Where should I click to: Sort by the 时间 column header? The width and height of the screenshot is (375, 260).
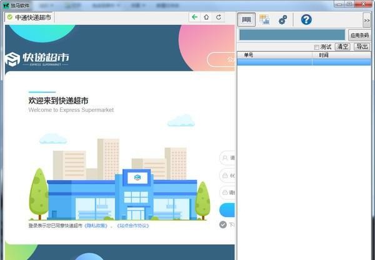(341, 55)
